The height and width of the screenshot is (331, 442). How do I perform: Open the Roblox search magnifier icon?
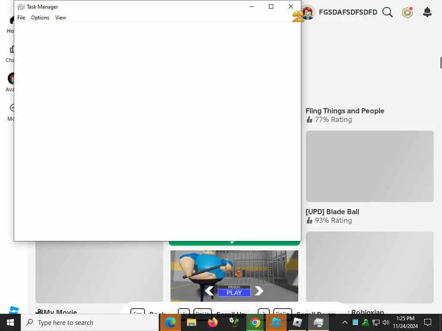tap(387, 12)
